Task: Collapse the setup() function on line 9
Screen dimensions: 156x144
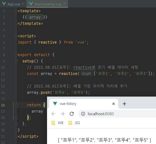Action: pos(16,61)
